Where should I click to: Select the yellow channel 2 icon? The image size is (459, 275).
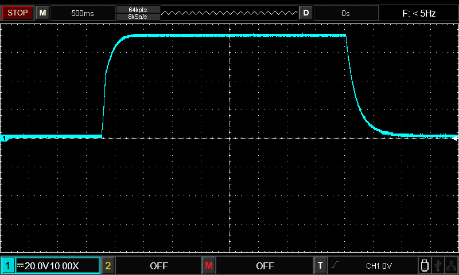tap(108, 266)
